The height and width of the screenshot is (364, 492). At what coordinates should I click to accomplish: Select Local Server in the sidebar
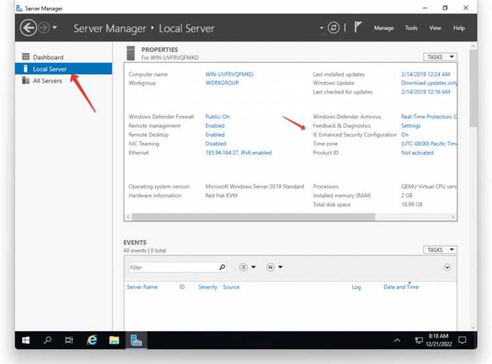64,69
